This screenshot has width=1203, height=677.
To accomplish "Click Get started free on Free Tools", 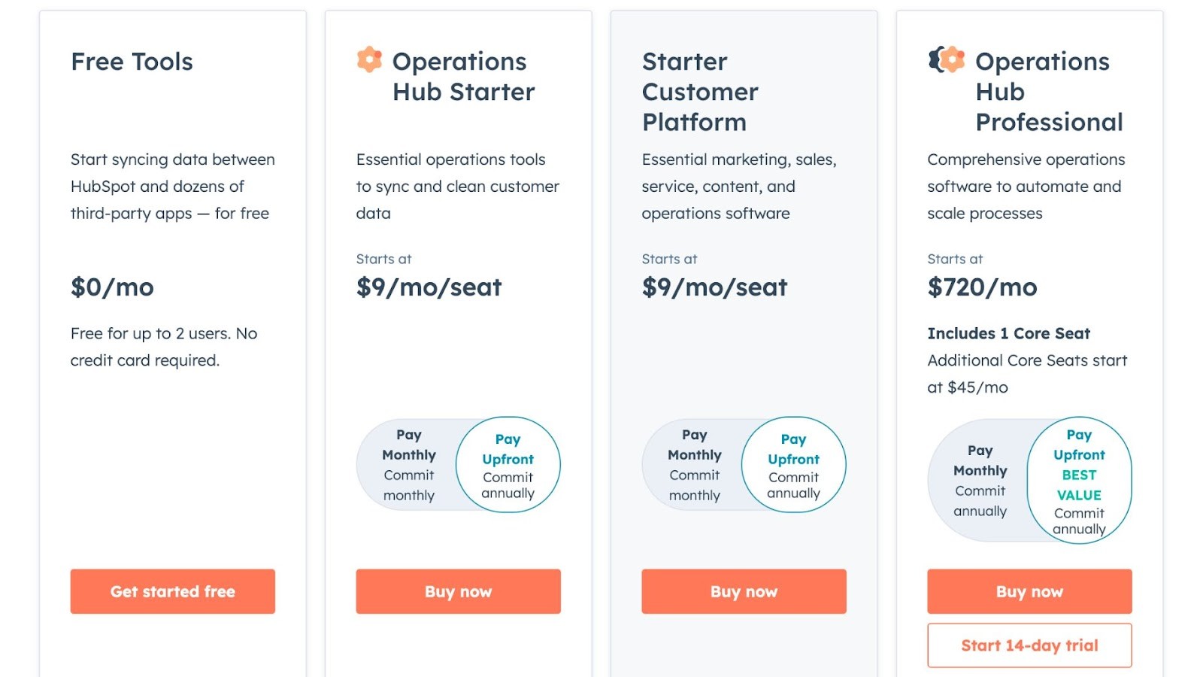I will [172, 591].
